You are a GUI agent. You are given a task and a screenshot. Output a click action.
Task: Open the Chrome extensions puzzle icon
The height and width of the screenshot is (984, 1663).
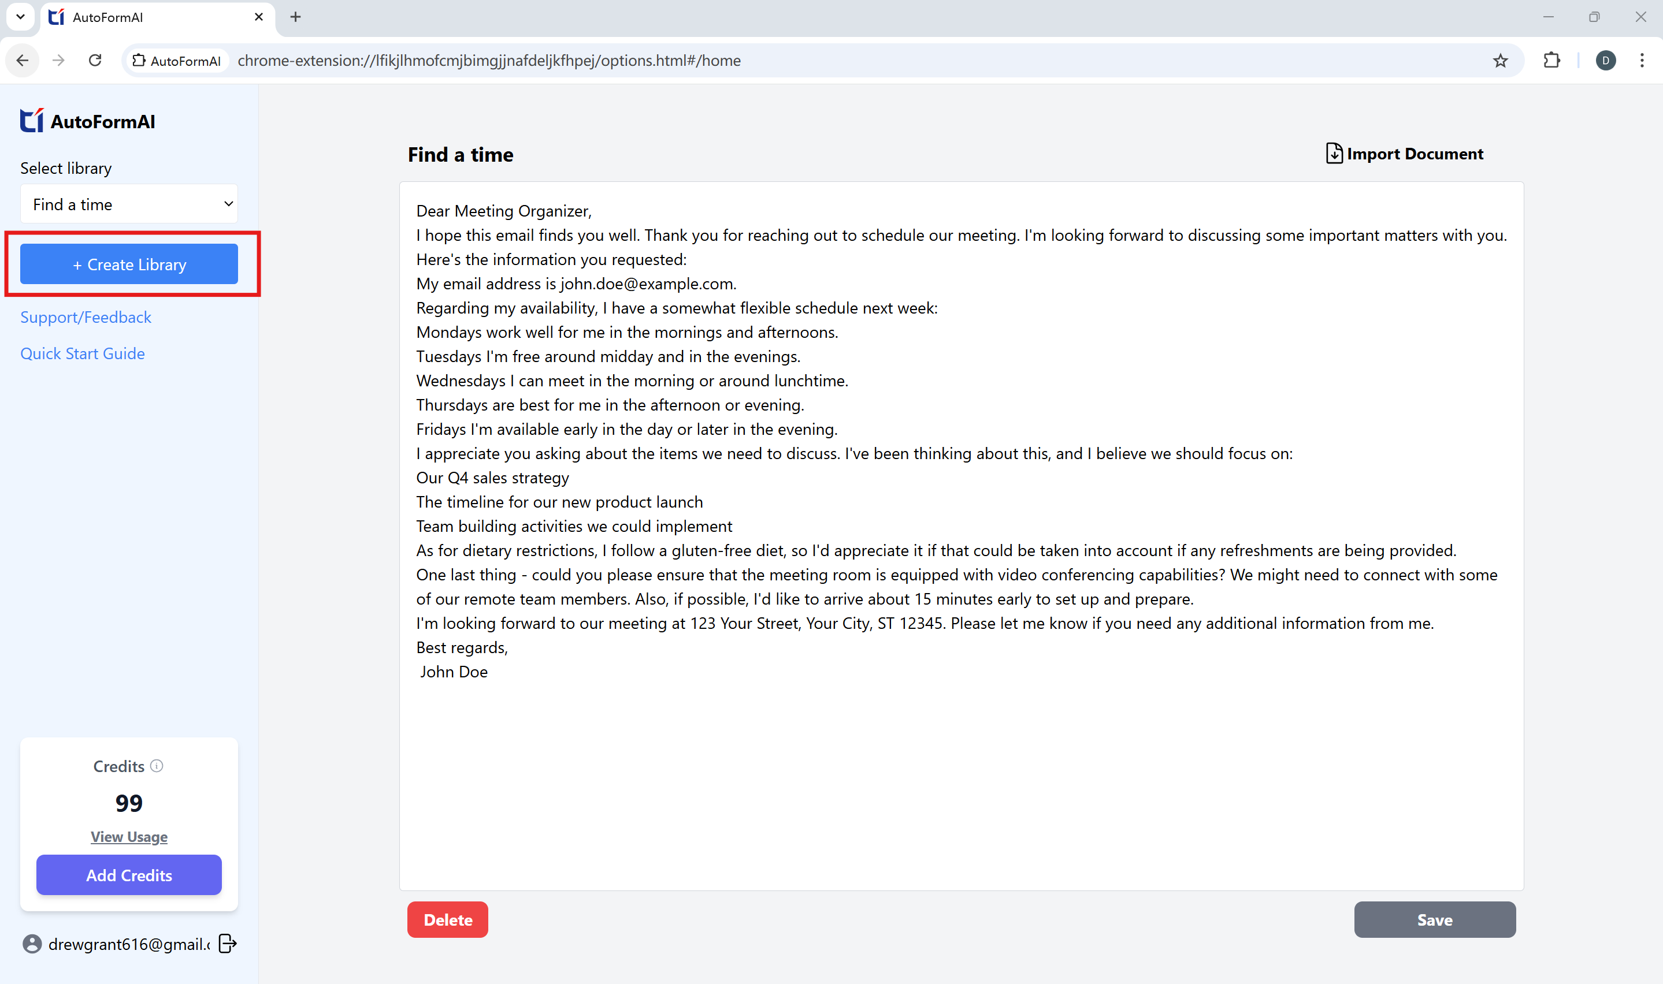(x=1551, y=60)
